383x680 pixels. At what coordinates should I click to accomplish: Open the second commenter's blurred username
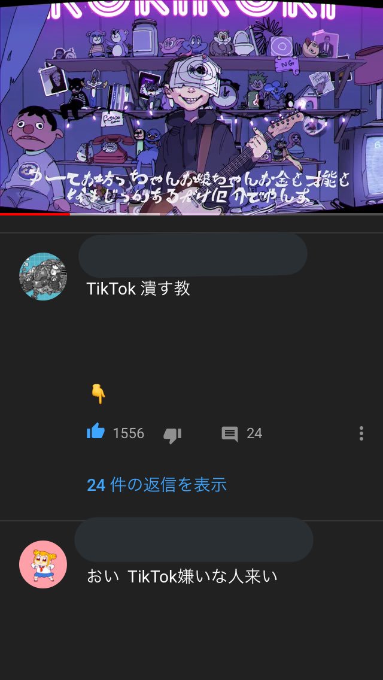tap(193, 540)
